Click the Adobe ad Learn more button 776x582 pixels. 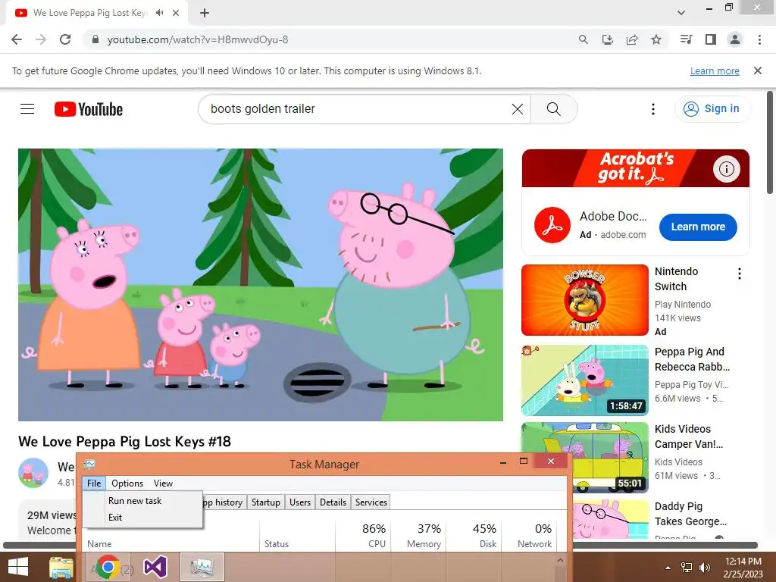point(698,227)
